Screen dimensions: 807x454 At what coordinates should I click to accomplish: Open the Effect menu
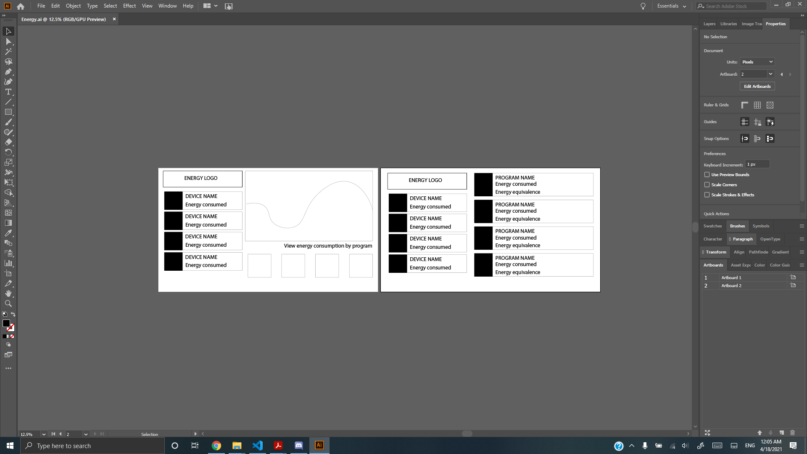129,6
